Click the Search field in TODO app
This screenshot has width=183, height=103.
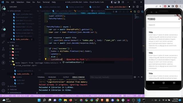pyautogui.click(x=164, y=25)
